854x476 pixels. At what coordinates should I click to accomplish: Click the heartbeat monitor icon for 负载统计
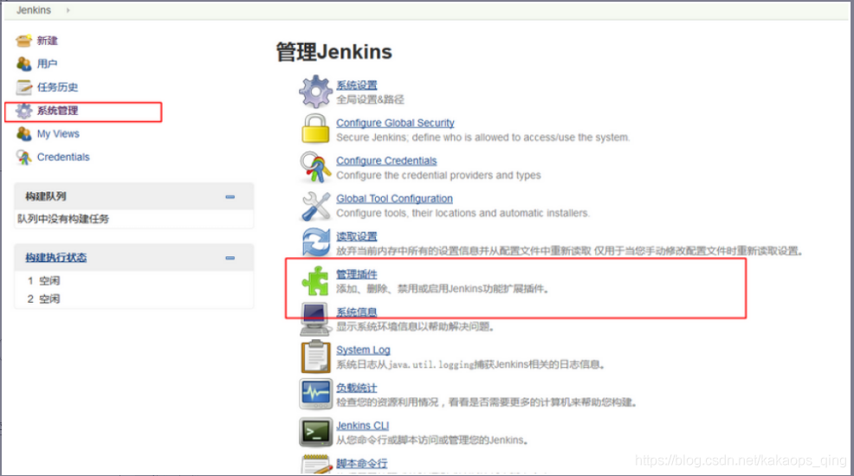click(316, 394)
